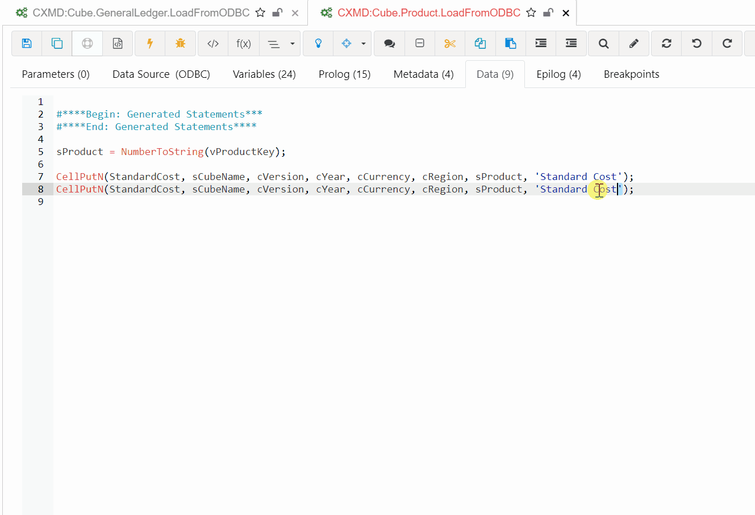Viewport: 755px width, 515px height.
Task: Click 'cYear' on line 8
Action: coord(331,189)
